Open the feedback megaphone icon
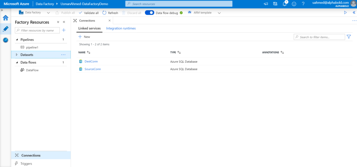Screen dimensions: 357x167 [266, 4]
